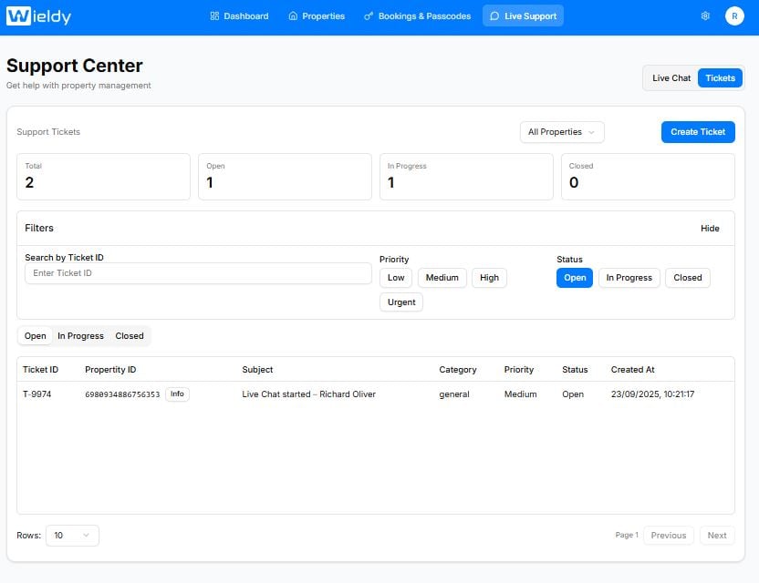Go to Dashboard in top navigation
Viewport: 759px width, 583px height.
pos(239,16)
